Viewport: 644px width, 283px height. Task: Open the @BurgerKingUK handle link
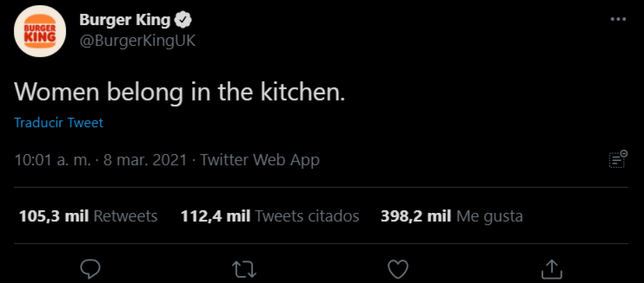coord(137,42)
